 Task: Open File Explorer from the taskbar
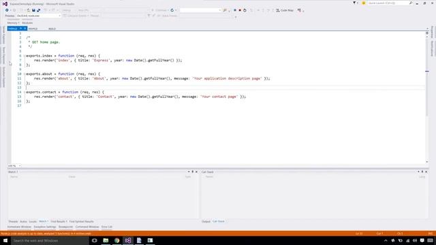(x=106, y=240)
